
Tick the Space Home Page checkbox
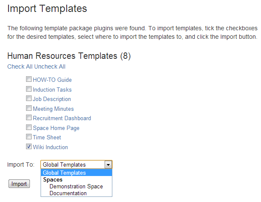(29, 127)
